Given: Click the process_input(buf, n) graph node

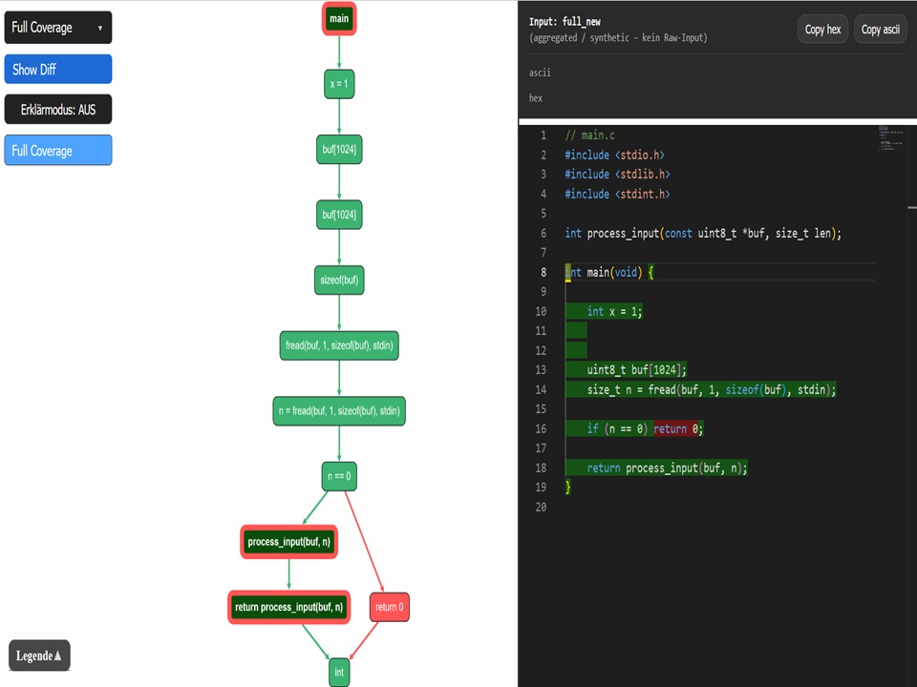Looking at the screenshot, I should point(288,542).
